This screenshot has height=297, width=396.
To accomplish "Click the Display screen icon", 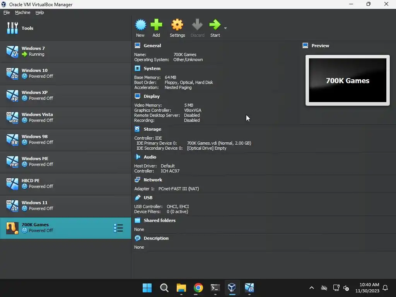I will (137, 96).
